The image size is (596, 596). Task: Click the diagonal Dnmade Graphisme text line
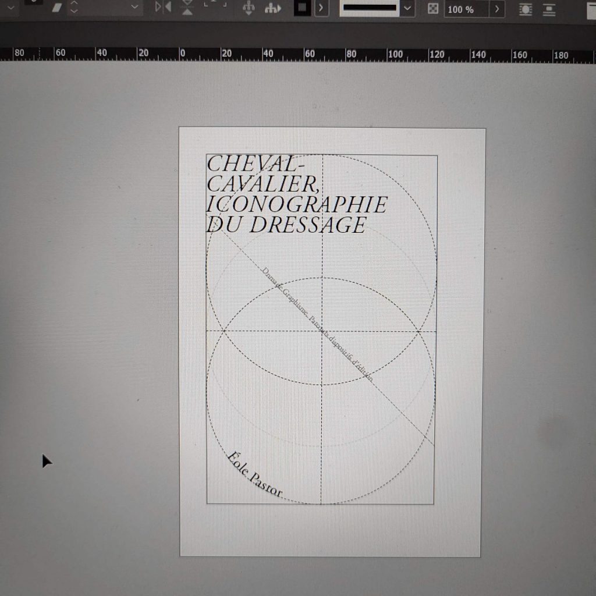[x=317, y=324]
